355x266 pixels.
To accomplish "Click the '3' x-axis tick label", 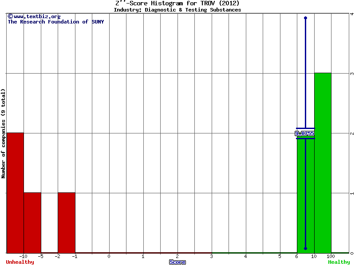I will click(212, 256).
